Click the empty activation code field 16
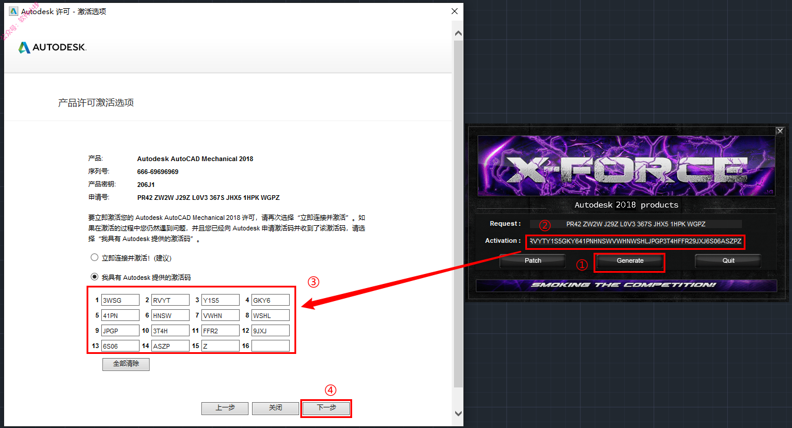 point(270,346)
